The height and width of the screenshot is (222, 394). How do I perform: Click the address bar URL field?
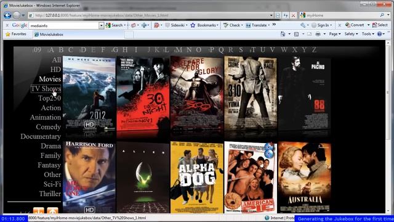click(x=151, y=15)
